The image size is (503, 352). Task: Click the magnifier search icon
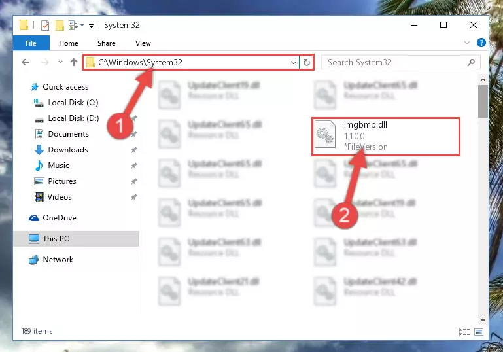tap(471, 62)
